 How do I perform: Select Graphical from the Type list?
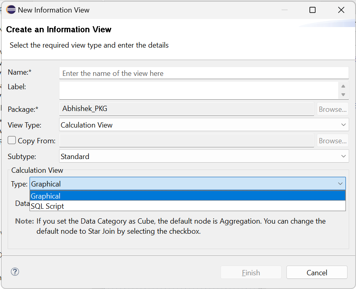187,196
